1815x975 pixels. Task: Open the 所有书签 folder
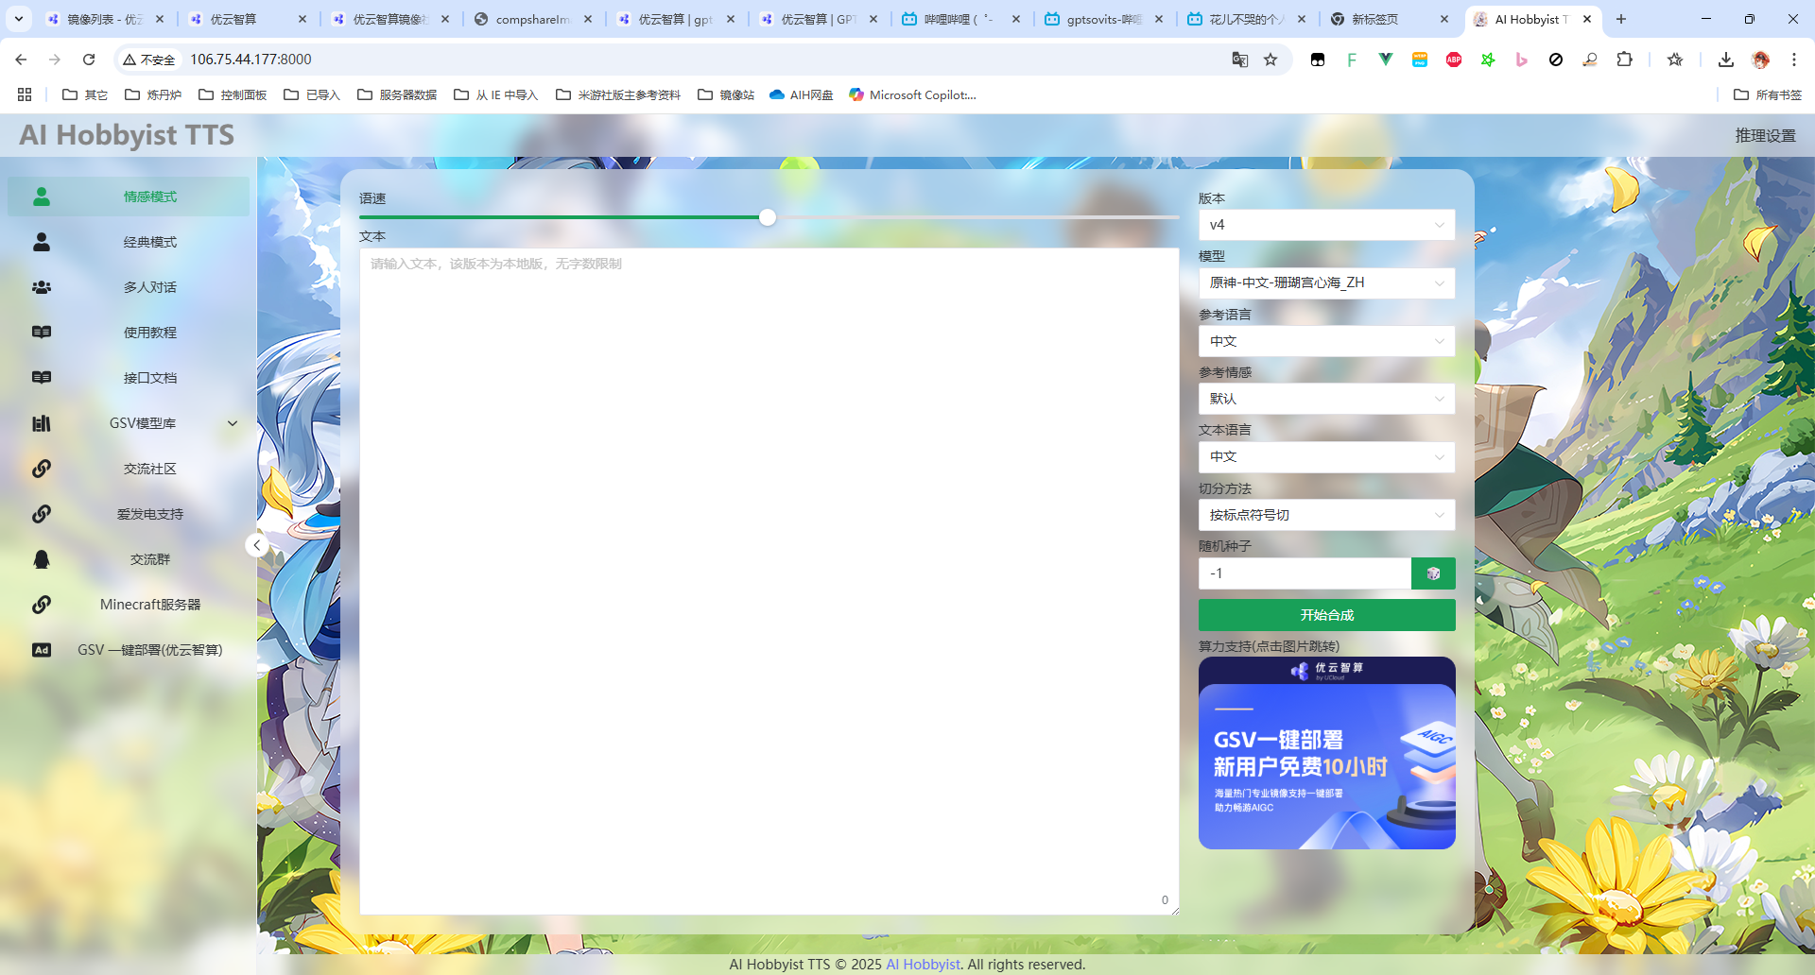[1768, 94]
